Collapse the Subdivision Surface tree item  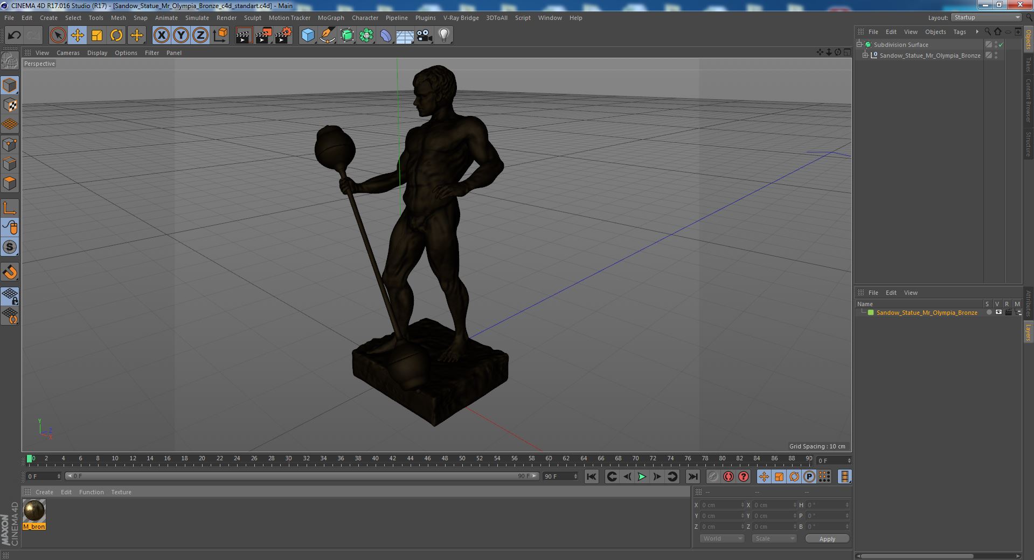point(859,45)
